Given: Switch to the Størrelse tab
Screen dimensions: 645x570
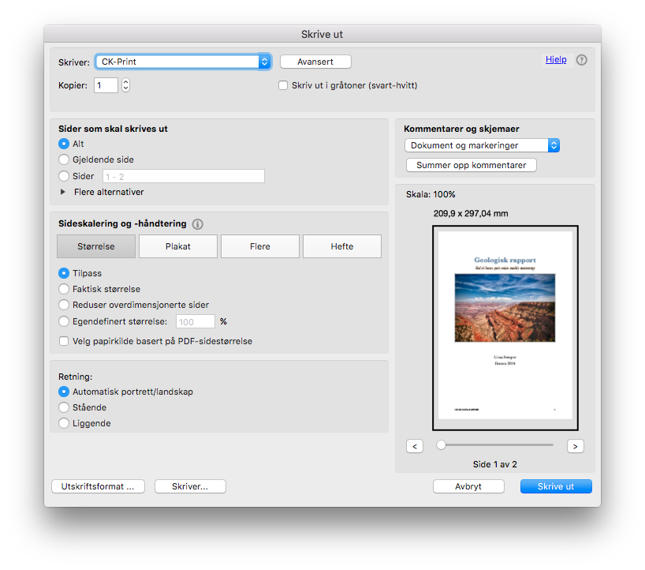Looking at the screenshot, I should (96, 246).
